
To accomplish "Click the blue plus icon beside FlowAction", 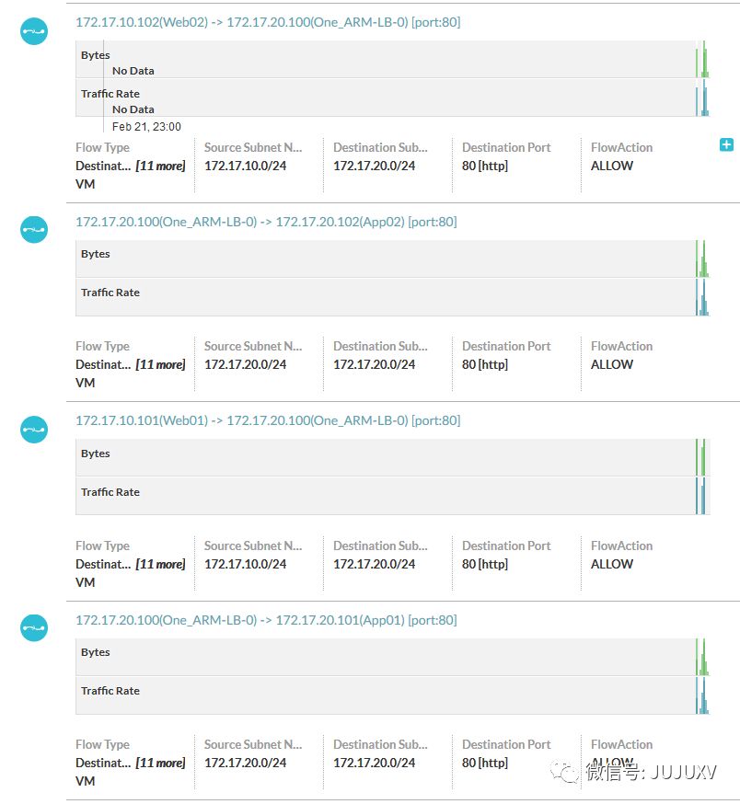I will pos(726,144).
